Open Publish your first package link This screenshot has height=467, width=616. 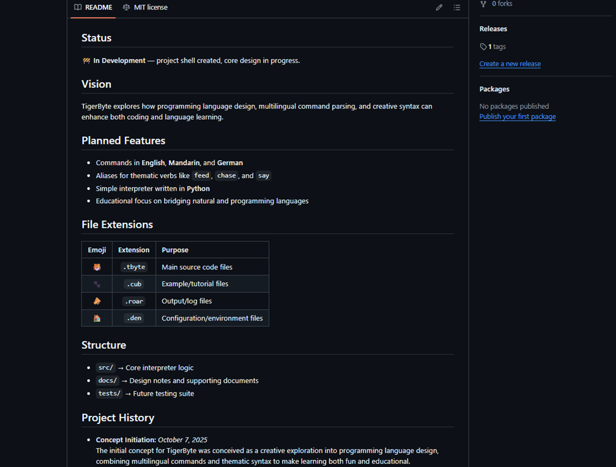click(517, 117)
